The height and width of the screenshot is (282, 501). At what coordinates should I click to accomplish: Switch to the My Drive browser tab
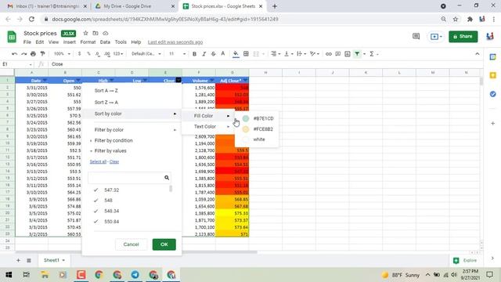(x=135, y=6)
